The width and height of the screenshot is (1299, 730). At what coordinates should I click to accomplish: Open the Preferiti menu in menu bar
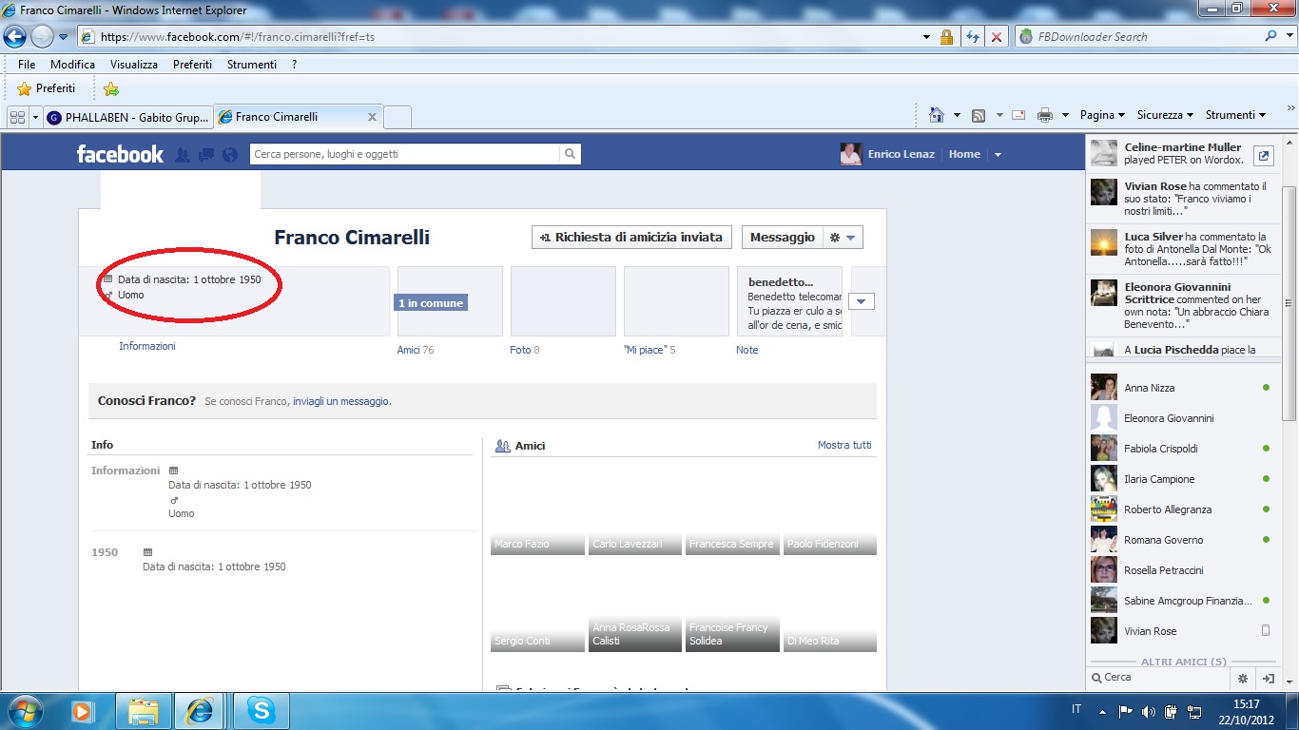pos(192,65)
